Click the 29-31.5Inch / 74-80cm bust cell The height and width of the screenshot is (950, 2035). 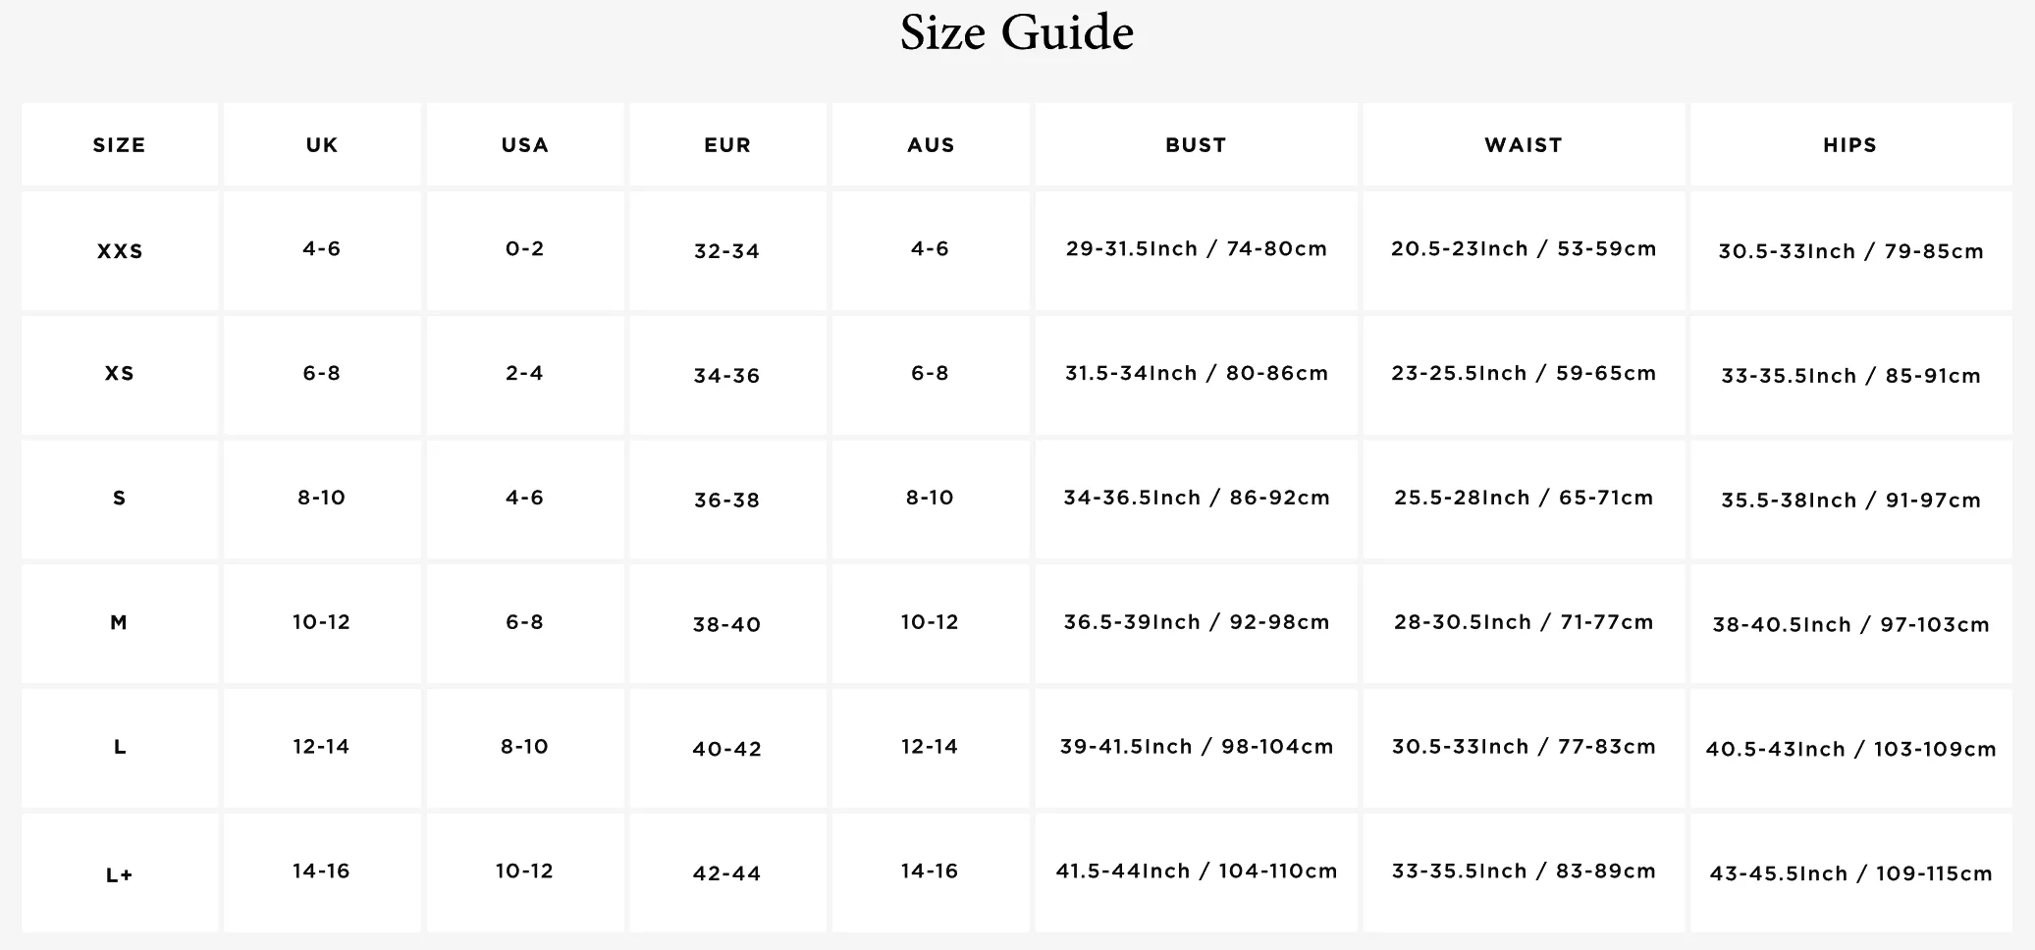(x=1196, y=249)
